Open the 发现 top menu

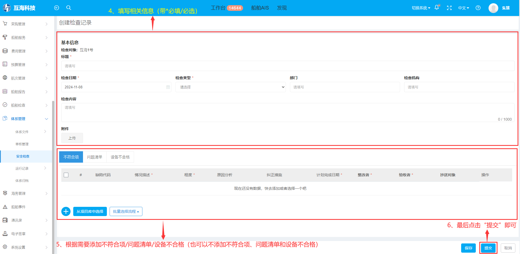pyautogui.click(x=282, y=8)
